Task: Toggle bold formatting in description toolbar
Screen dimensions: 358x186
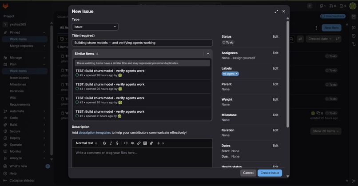Action: pyautogui.click(x=104, y=143)
